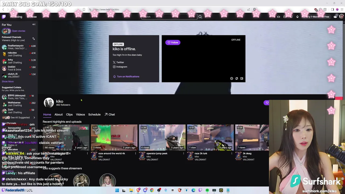
Task: Bookmark this page in the browser
Action: 84,9
